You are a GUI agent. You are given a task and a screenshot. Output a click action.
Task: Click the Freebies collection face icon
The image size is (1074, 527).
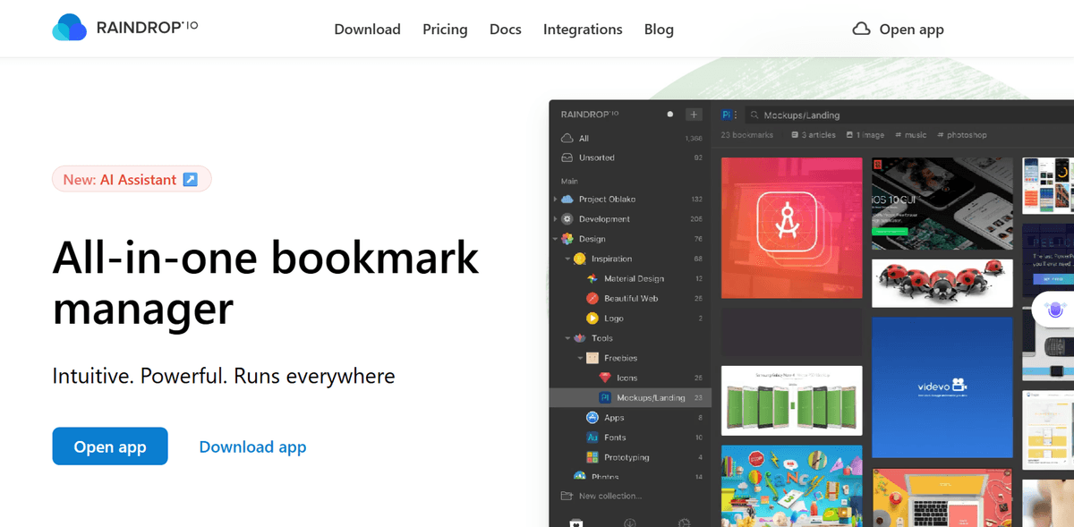click(x=592, y=358)
